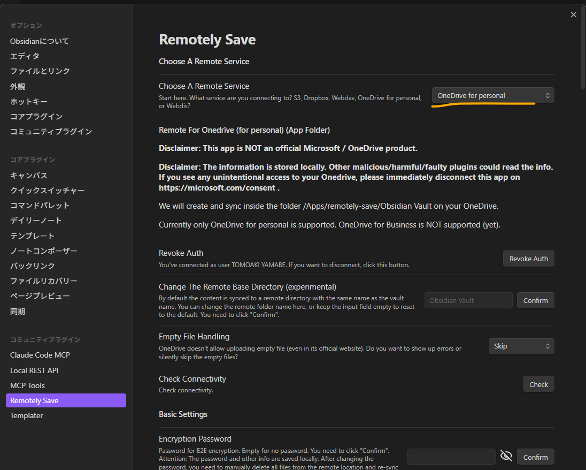This screenshot has height=470, width=586.
Task: Click the https://microsoft.com/consent text
Action: click(217, 188)
